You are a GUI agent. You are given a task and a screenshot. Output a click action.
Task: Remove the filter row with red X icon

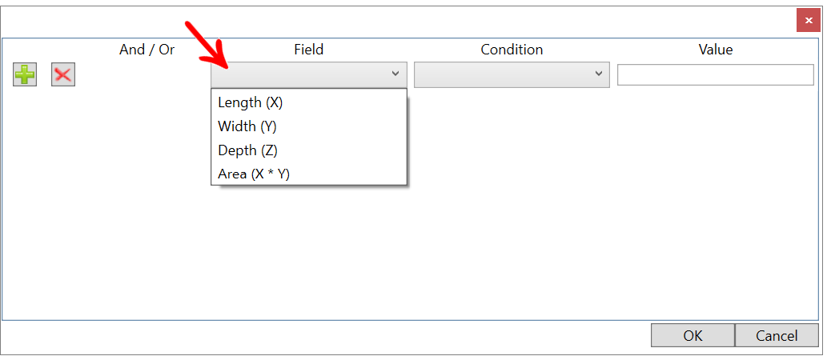pyautogui.click(x=63, y=74)
